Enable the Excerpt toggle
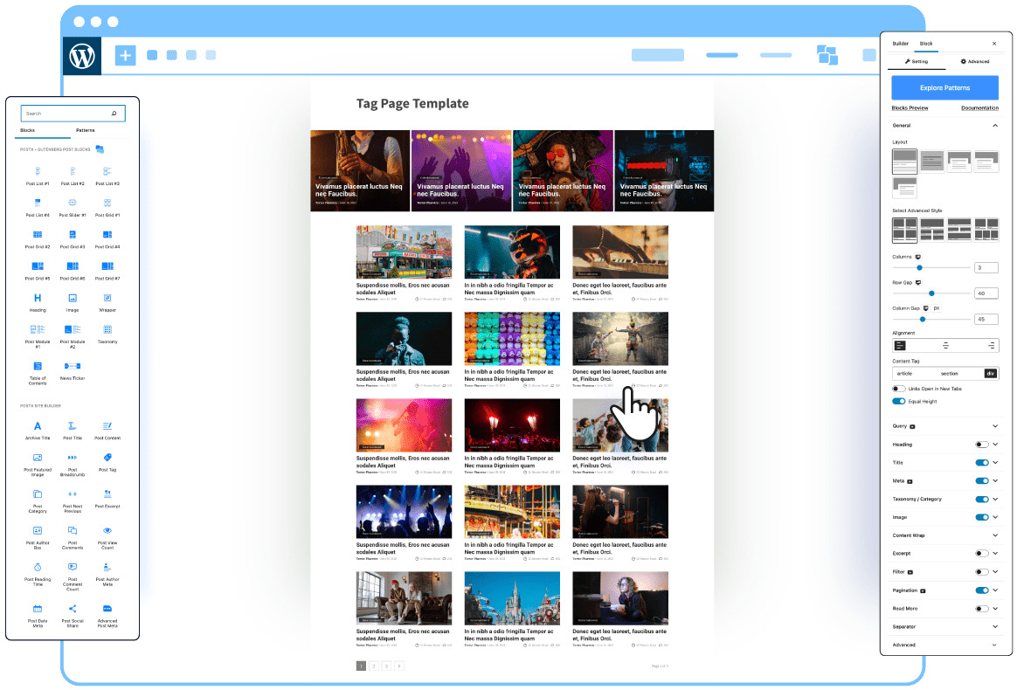This screenshot has width=1017, height=690. pyautogui.click(x=981, y=554)
